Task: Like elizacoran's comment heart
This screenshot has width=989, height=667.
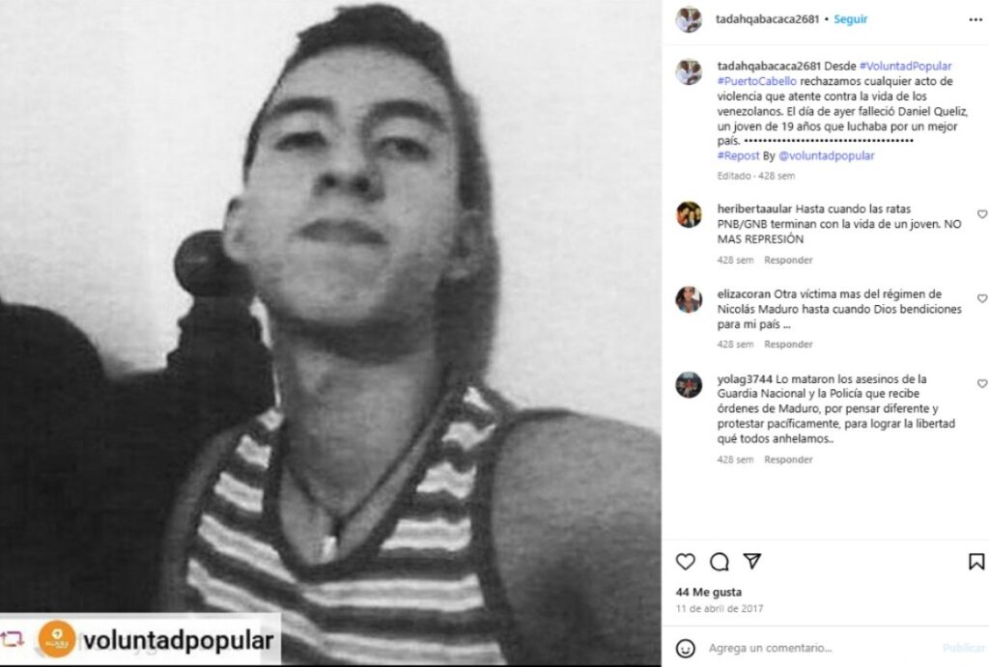Action: coord(982,298)
